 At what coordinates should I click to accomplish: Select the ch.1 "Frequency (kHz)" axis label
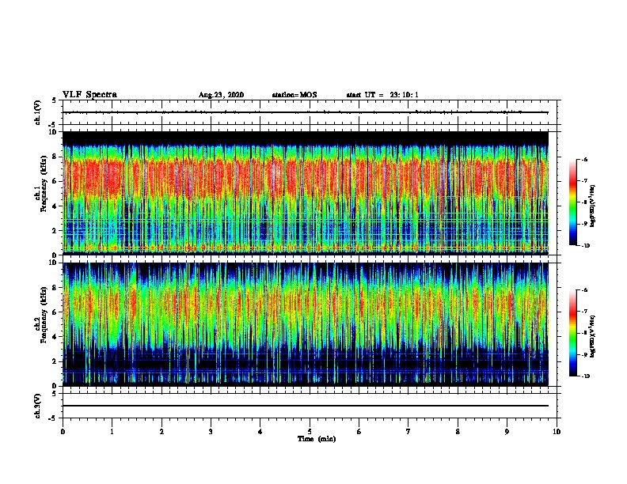point(44,183)
